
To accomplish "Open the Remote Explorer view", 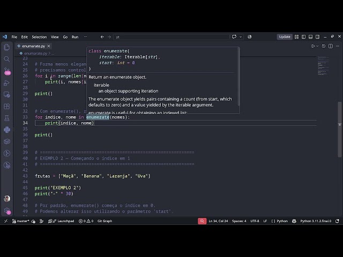I will pos(7,95).
